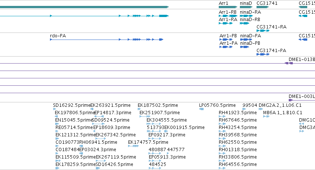Select the Arr1 gene label
The image size is (315, 170).
click(x=224, y=3)
